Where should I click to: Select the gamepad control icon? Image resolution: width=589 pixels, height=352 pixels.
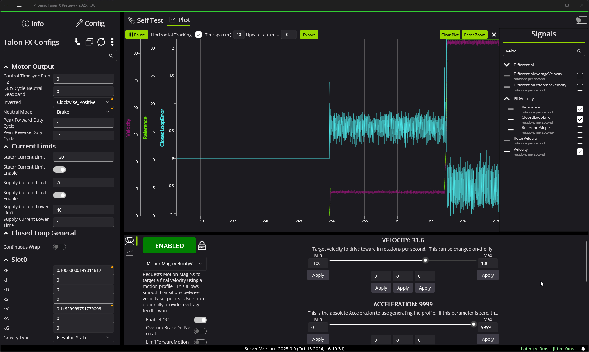(x=130, y=241)
